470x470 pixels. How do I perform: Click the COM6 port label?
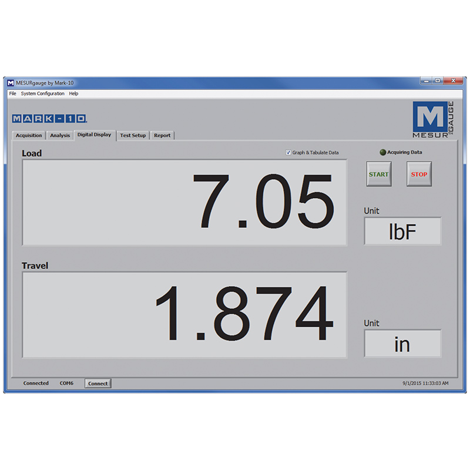66,383
